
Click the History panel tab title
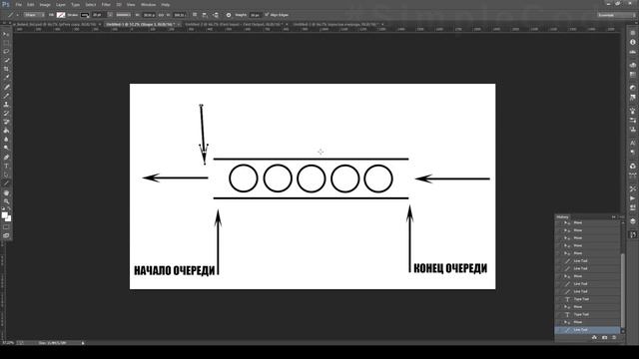tap(562, 217)
